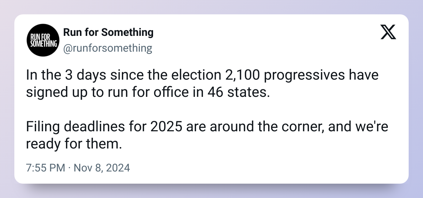The width and height of the screenshot is (423, 198).
Task: Click the word "have" ending the first line
Action: (364, 76)
